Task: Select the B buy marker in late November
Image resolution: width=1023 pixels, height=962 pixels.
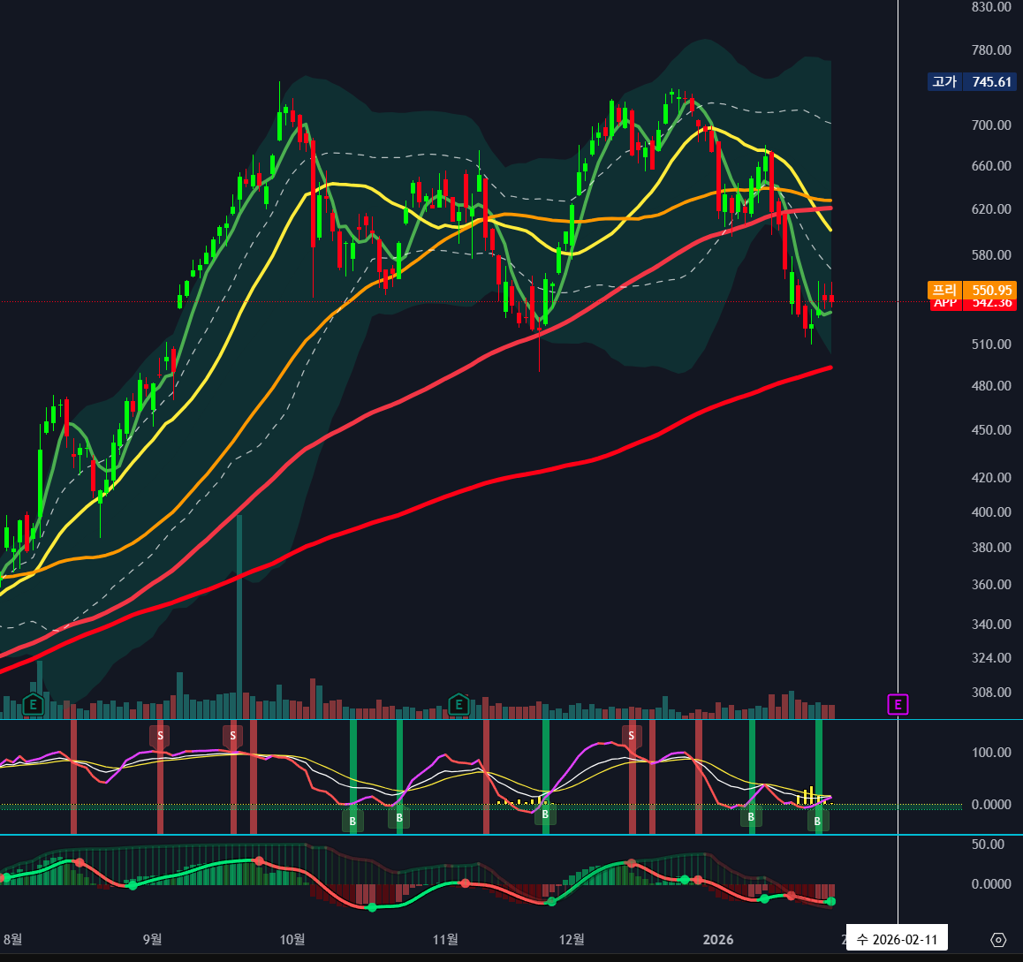Action: [545, 814]
